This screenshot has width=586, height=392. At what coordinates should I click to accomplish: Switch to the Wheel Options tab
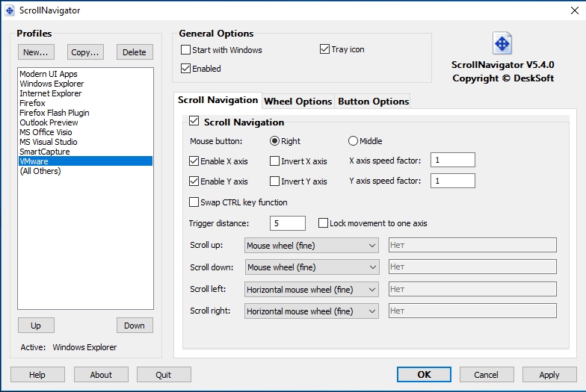(297, 102)
